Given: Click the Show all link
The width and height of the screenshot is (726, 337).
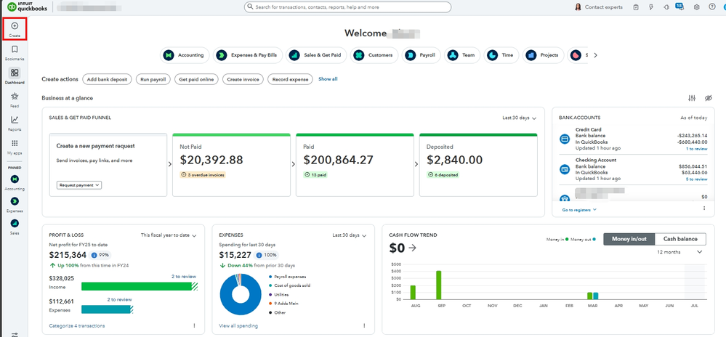Looking at the screenshot, I should [x=328, y=79].
